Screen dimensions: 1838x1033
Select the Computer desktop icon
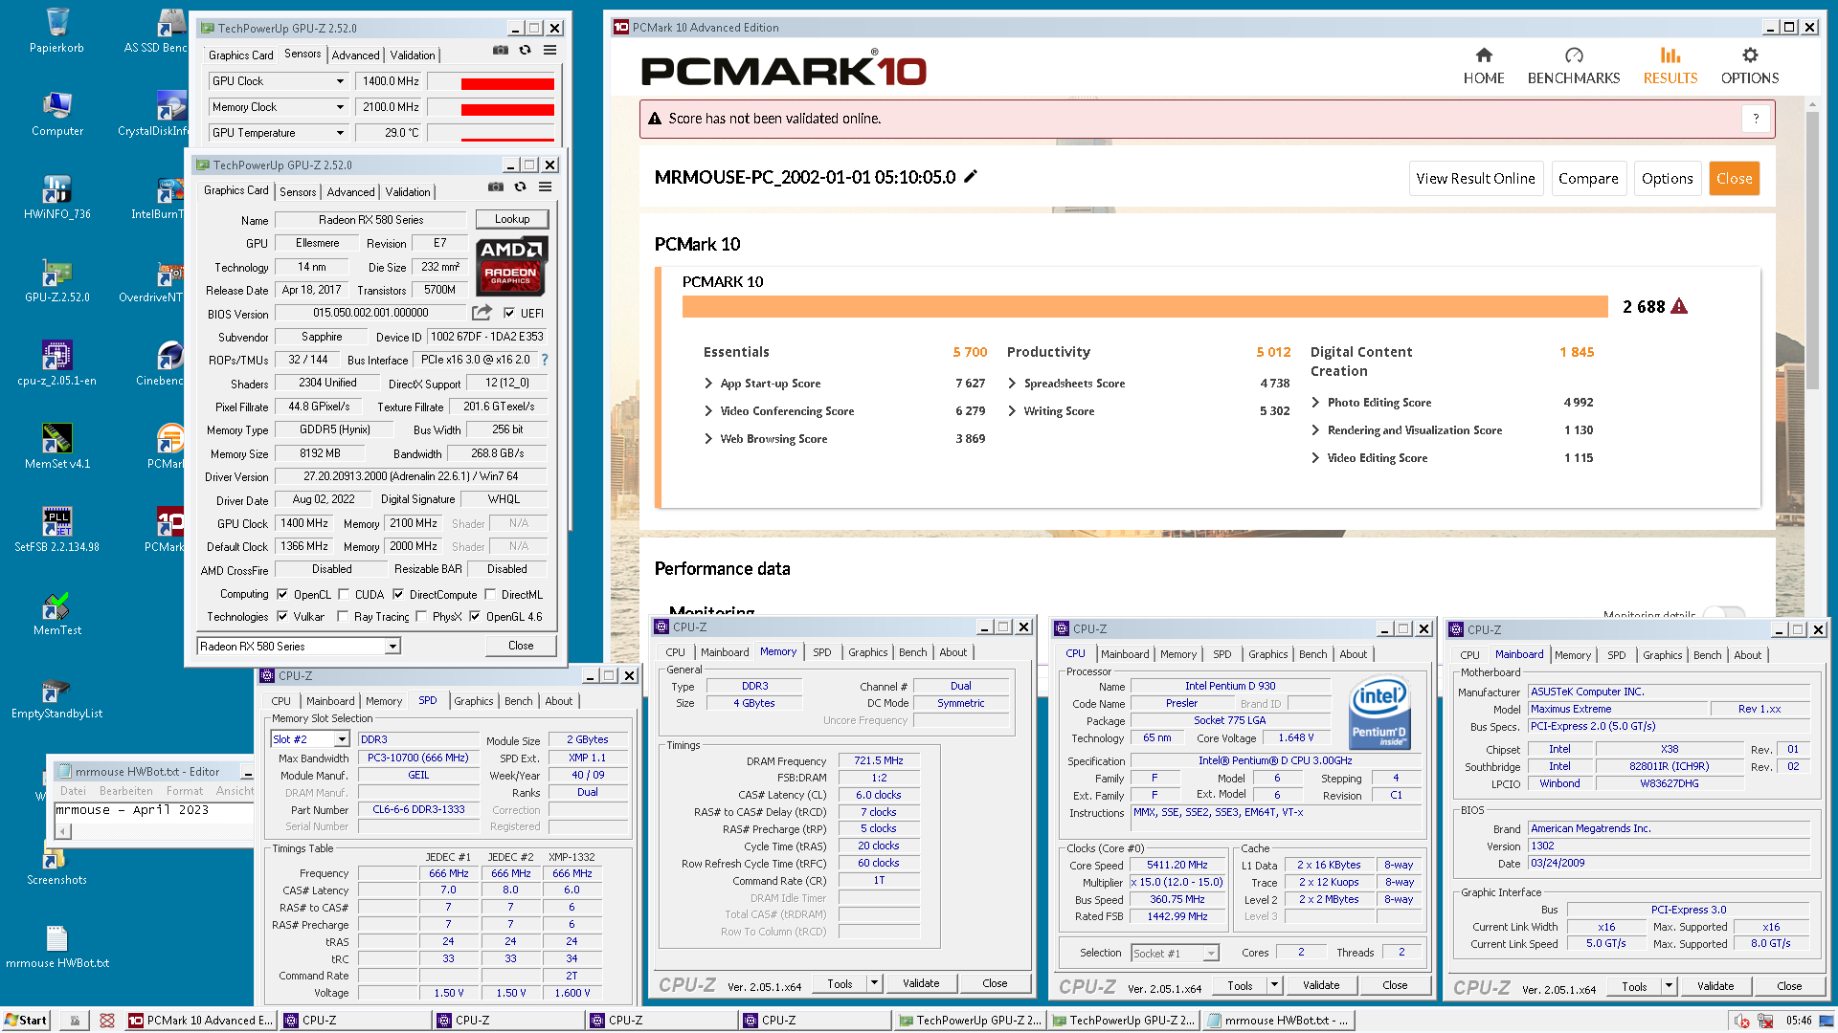coord(56,113)
